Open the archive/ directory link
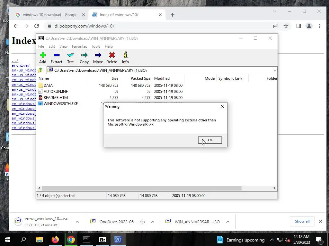 click(21, 65)
